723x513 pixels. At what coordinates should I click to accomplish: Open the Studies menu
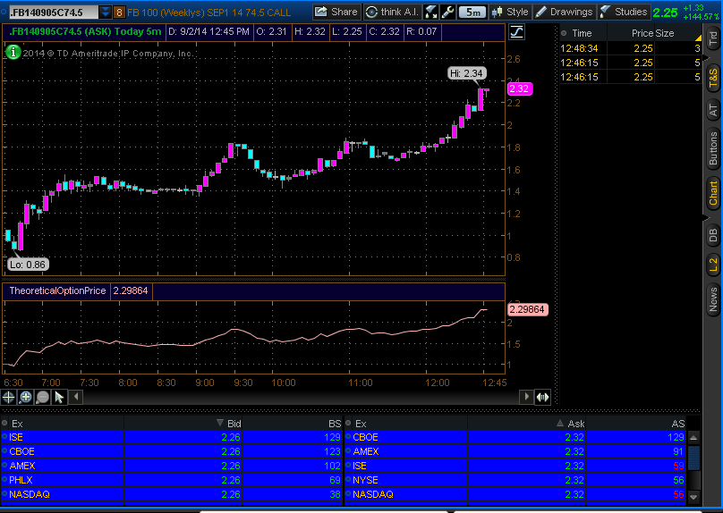tap(624, 12)
